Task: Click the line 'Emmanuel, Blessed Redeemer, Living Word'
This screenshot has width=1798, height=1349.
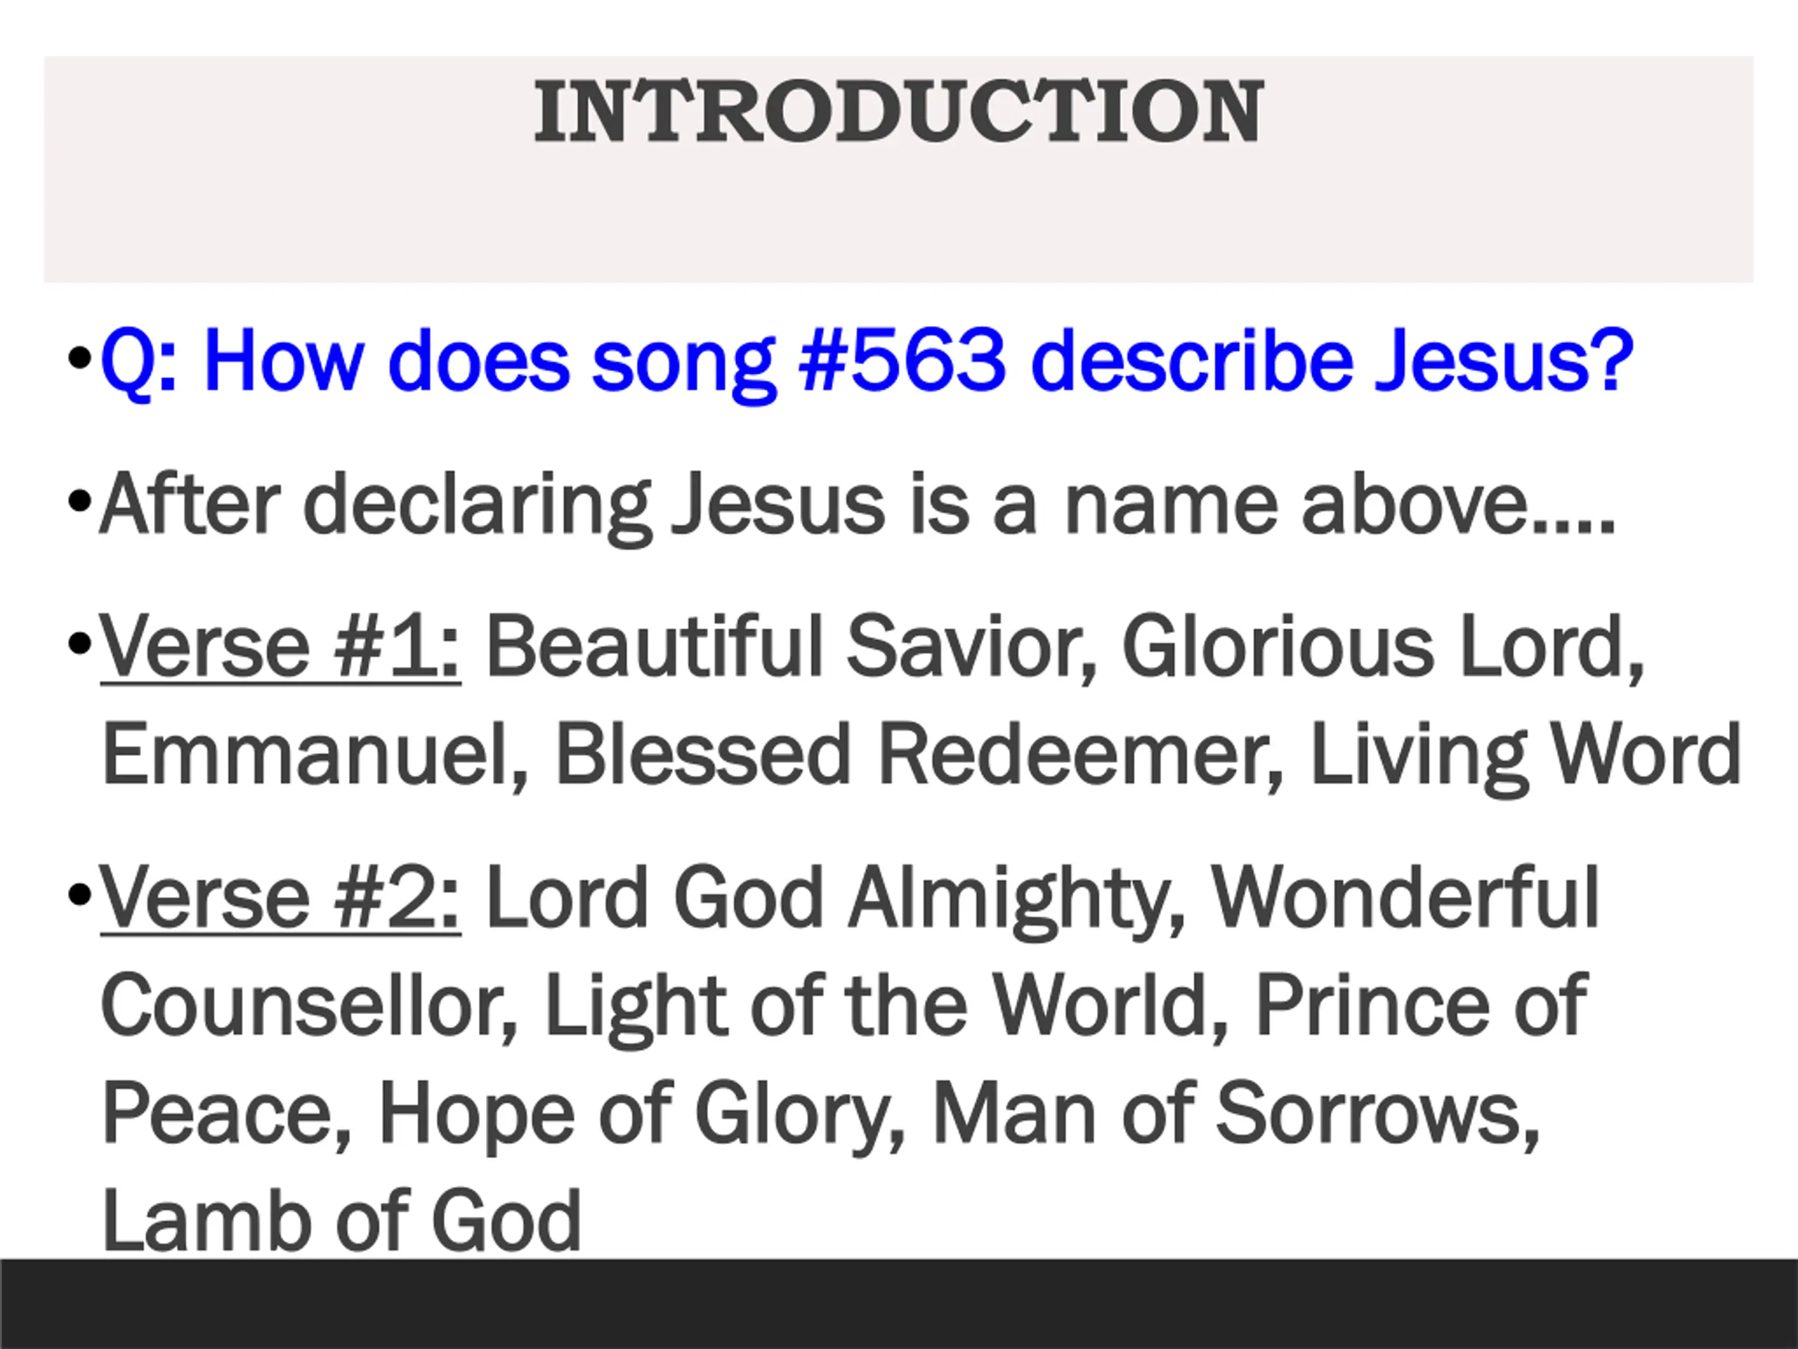Action: 921,756
